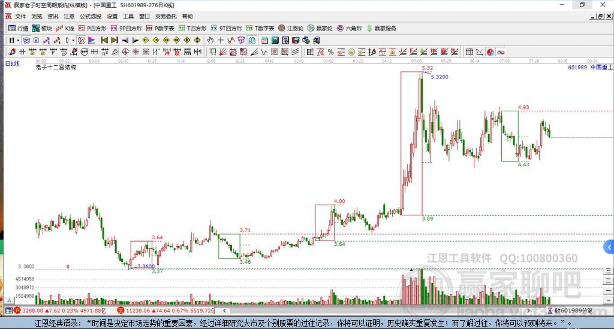
Task: Open the 9T四方形 tool
Action: [x=226, y=28]
